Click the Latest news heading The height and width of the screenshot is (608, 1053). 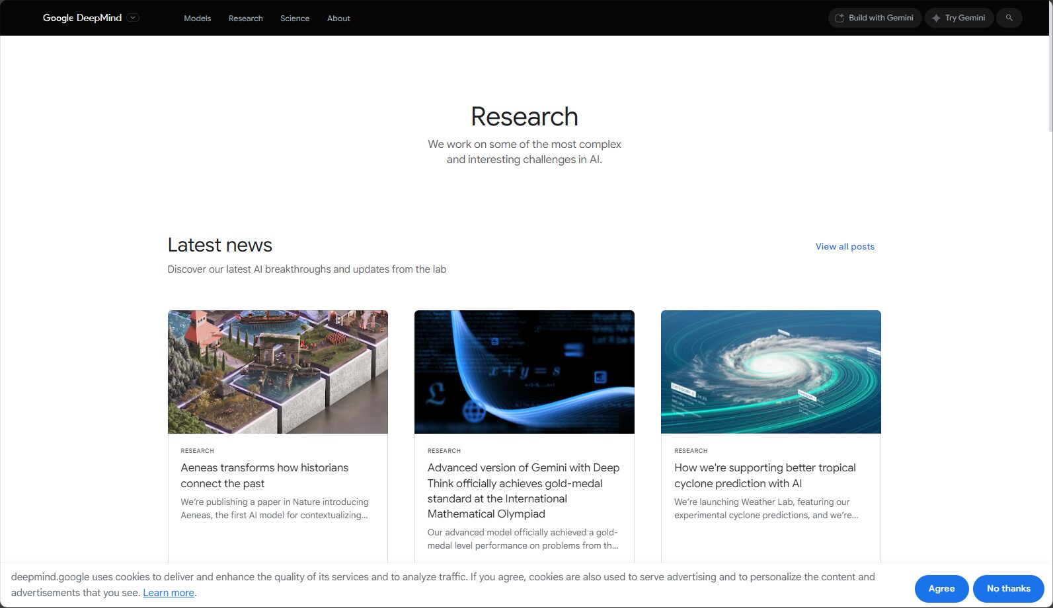219,245
